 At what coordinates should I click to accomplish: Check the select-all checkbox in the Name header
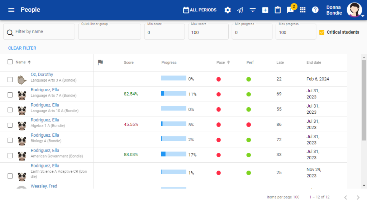point(10,62)
